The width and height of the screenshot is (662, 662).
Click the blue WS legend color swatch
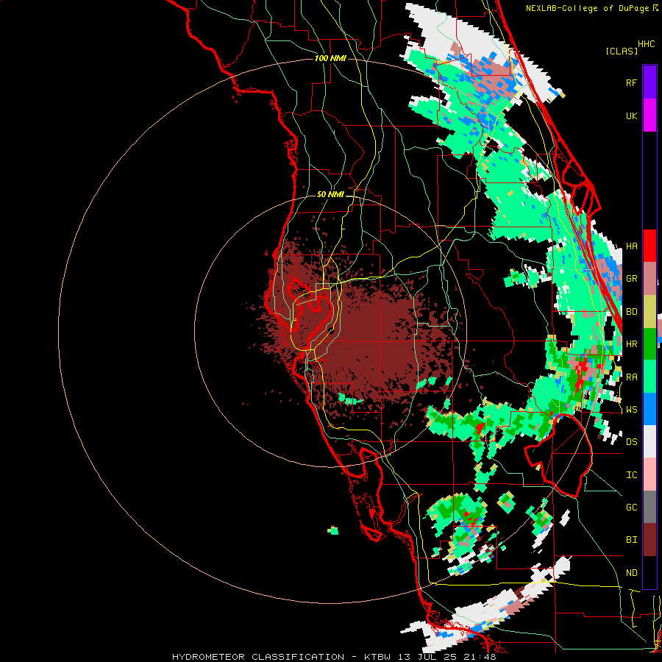pyautogui.click(x=649, y=409)
